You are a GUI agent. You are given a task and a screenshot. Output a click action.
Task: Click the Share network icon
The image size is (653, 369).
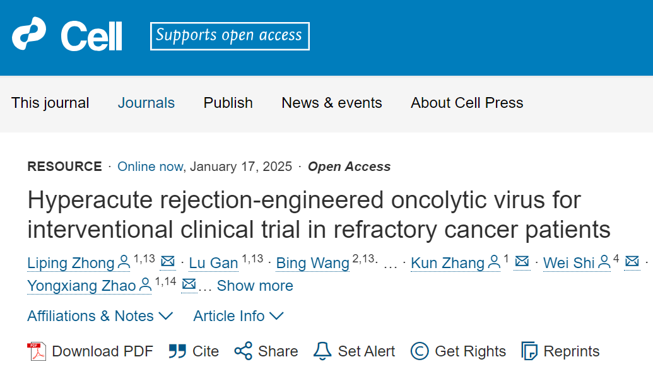[243, 351]
